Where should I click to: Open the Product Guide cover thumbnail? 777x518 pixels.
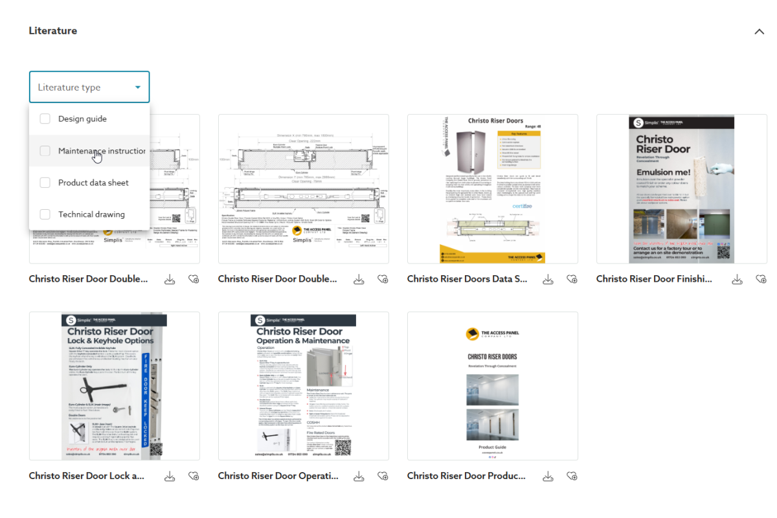pos(493,386)
